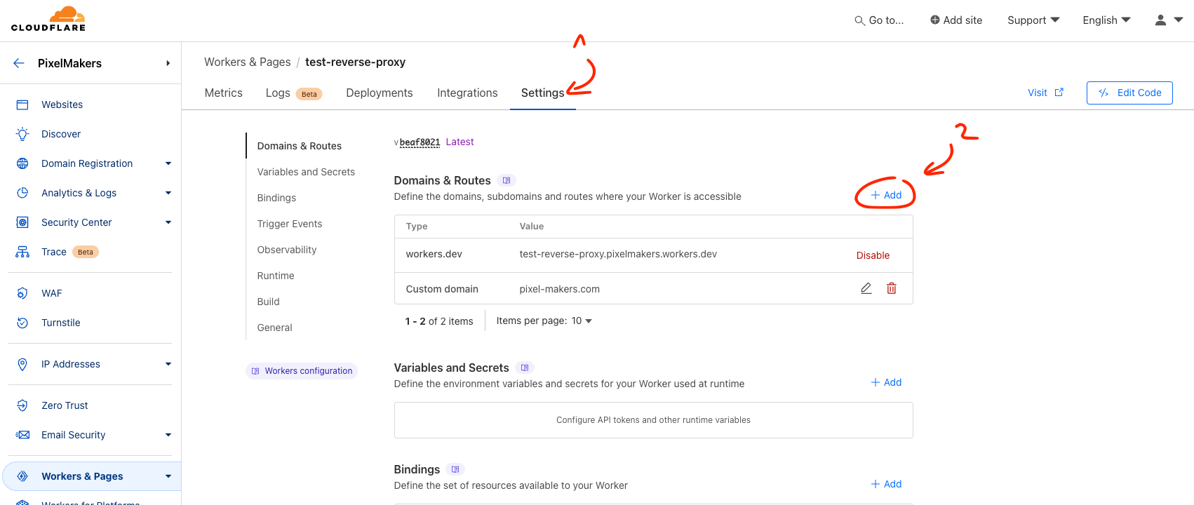The image size is (1194, 505).
Task: Click the Workers & Pages sidebar icon
Action: [x=22, y=476]
